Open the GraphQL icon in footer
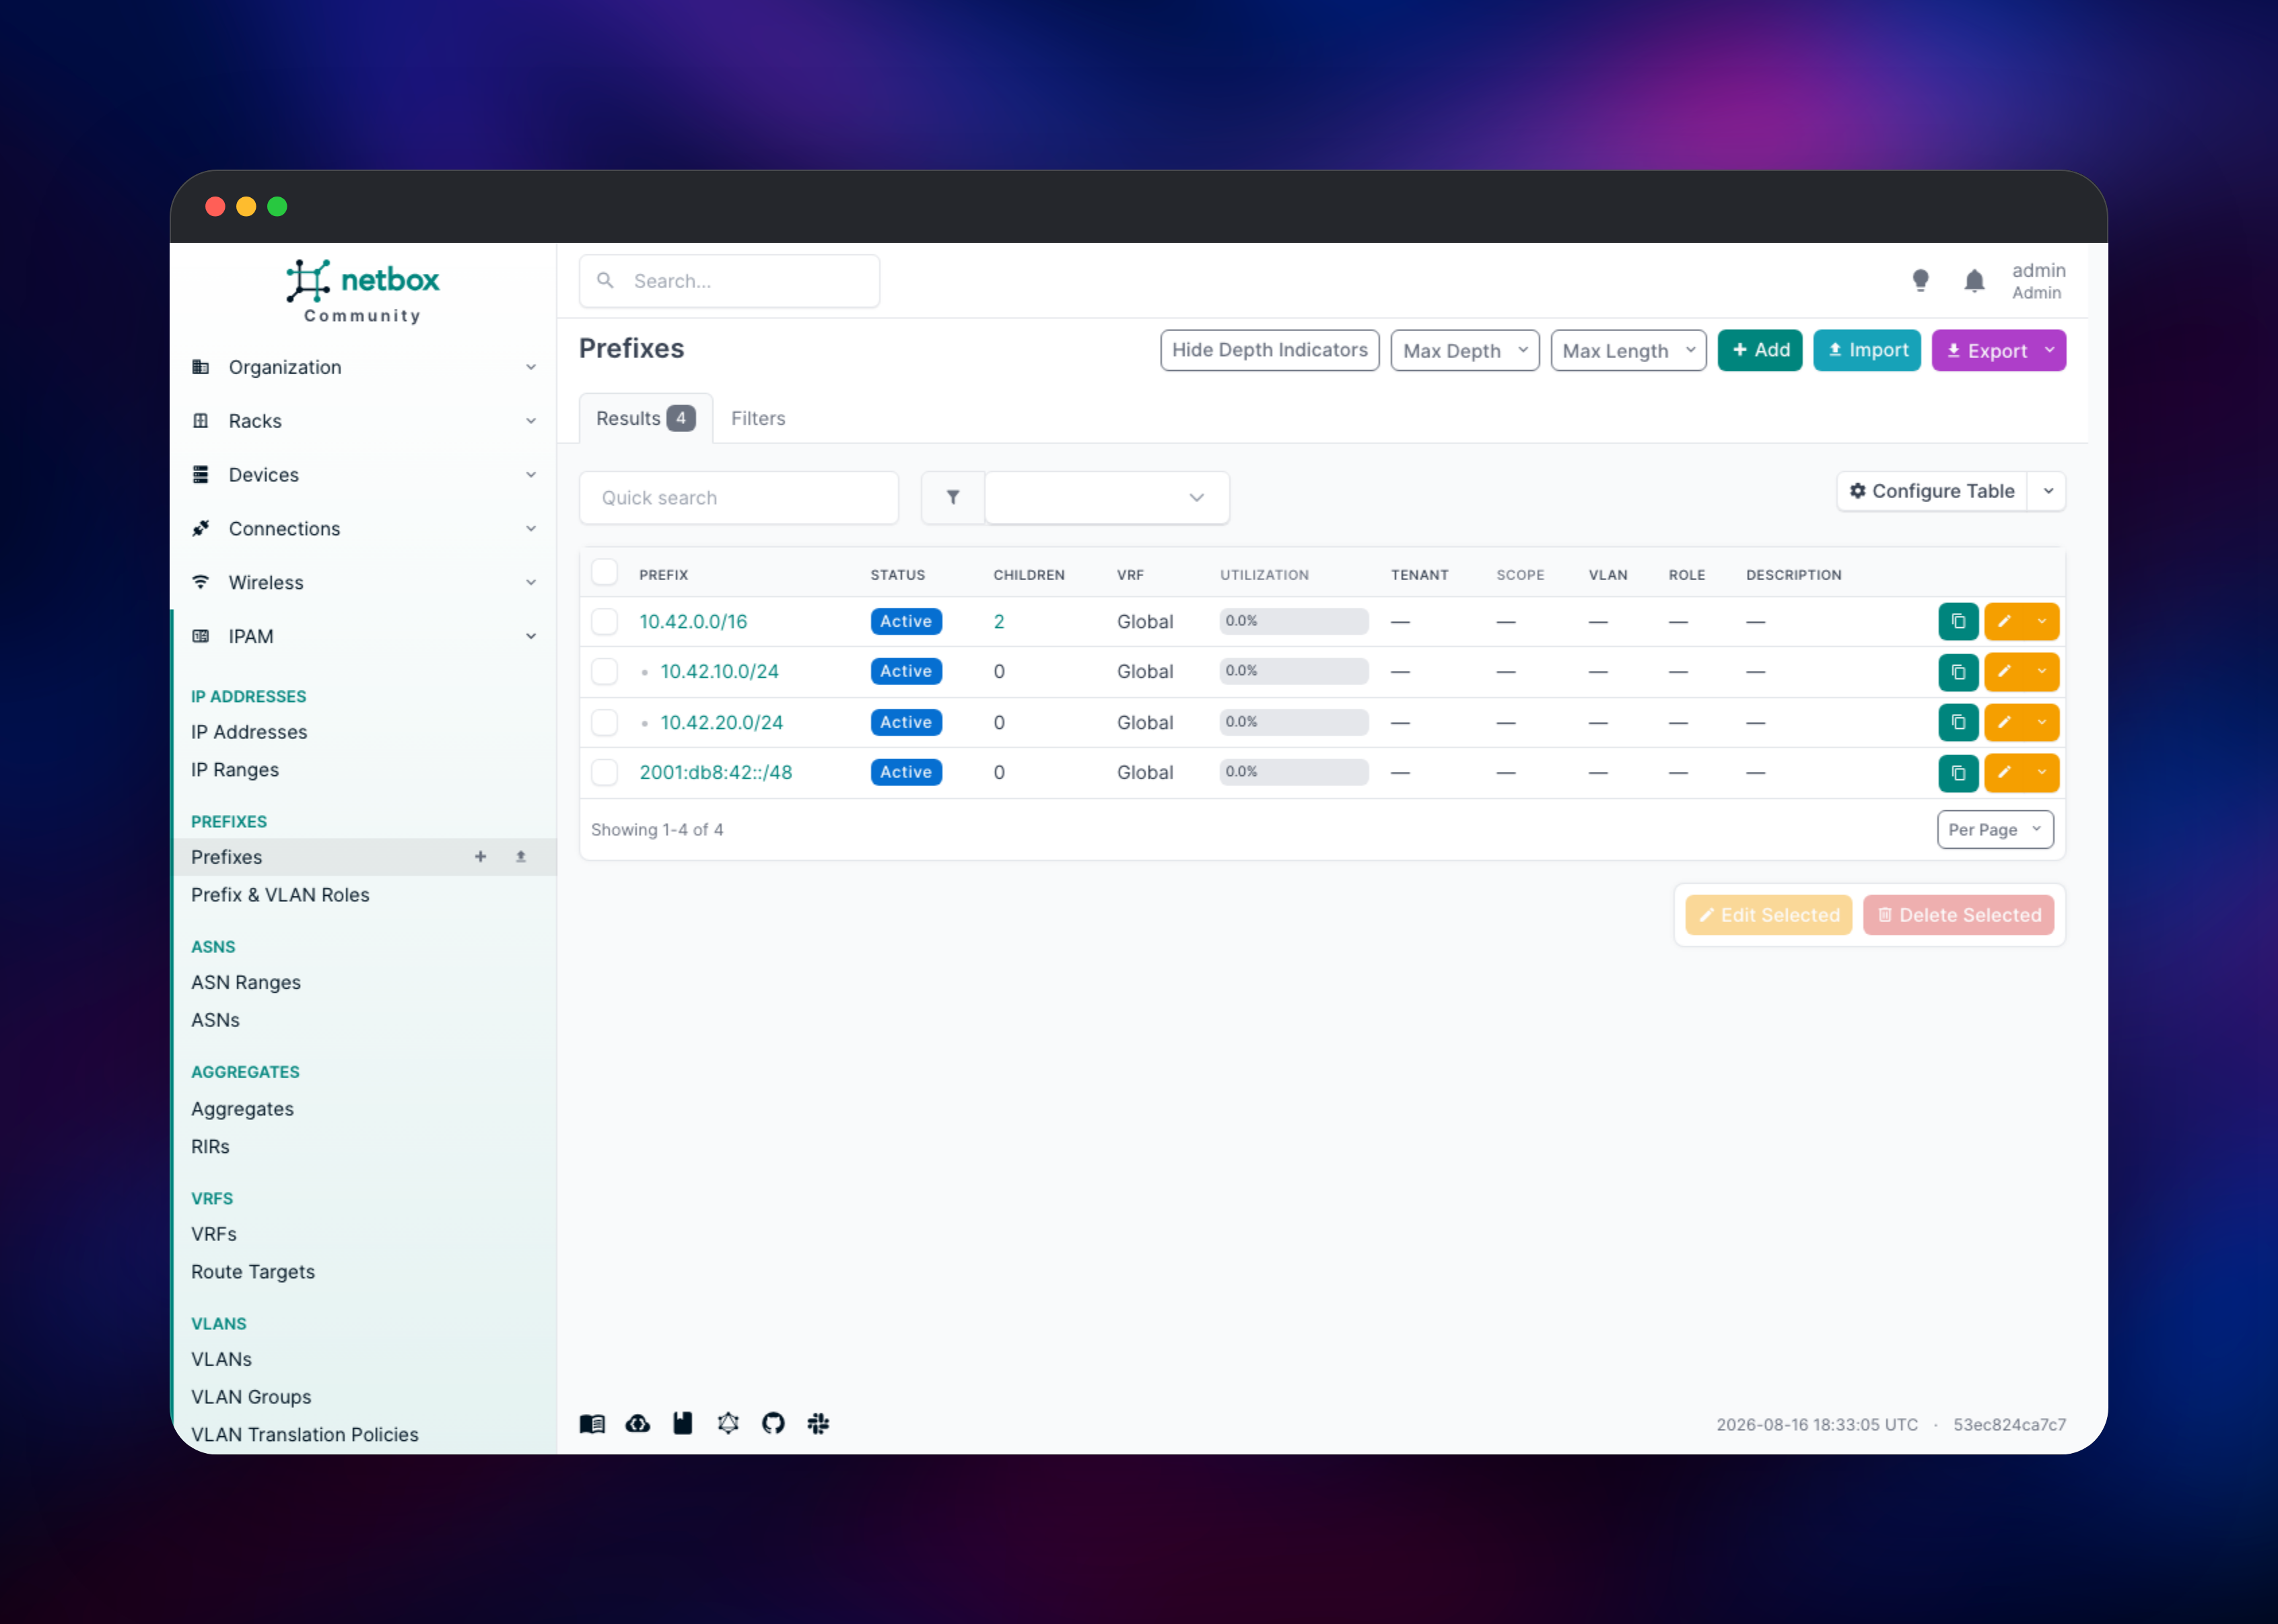2278x1624 pixels. tap(728, 1423)
